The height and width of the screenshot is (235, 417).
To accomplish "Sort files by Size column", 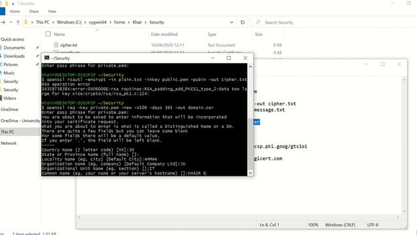I will [259, 35].
